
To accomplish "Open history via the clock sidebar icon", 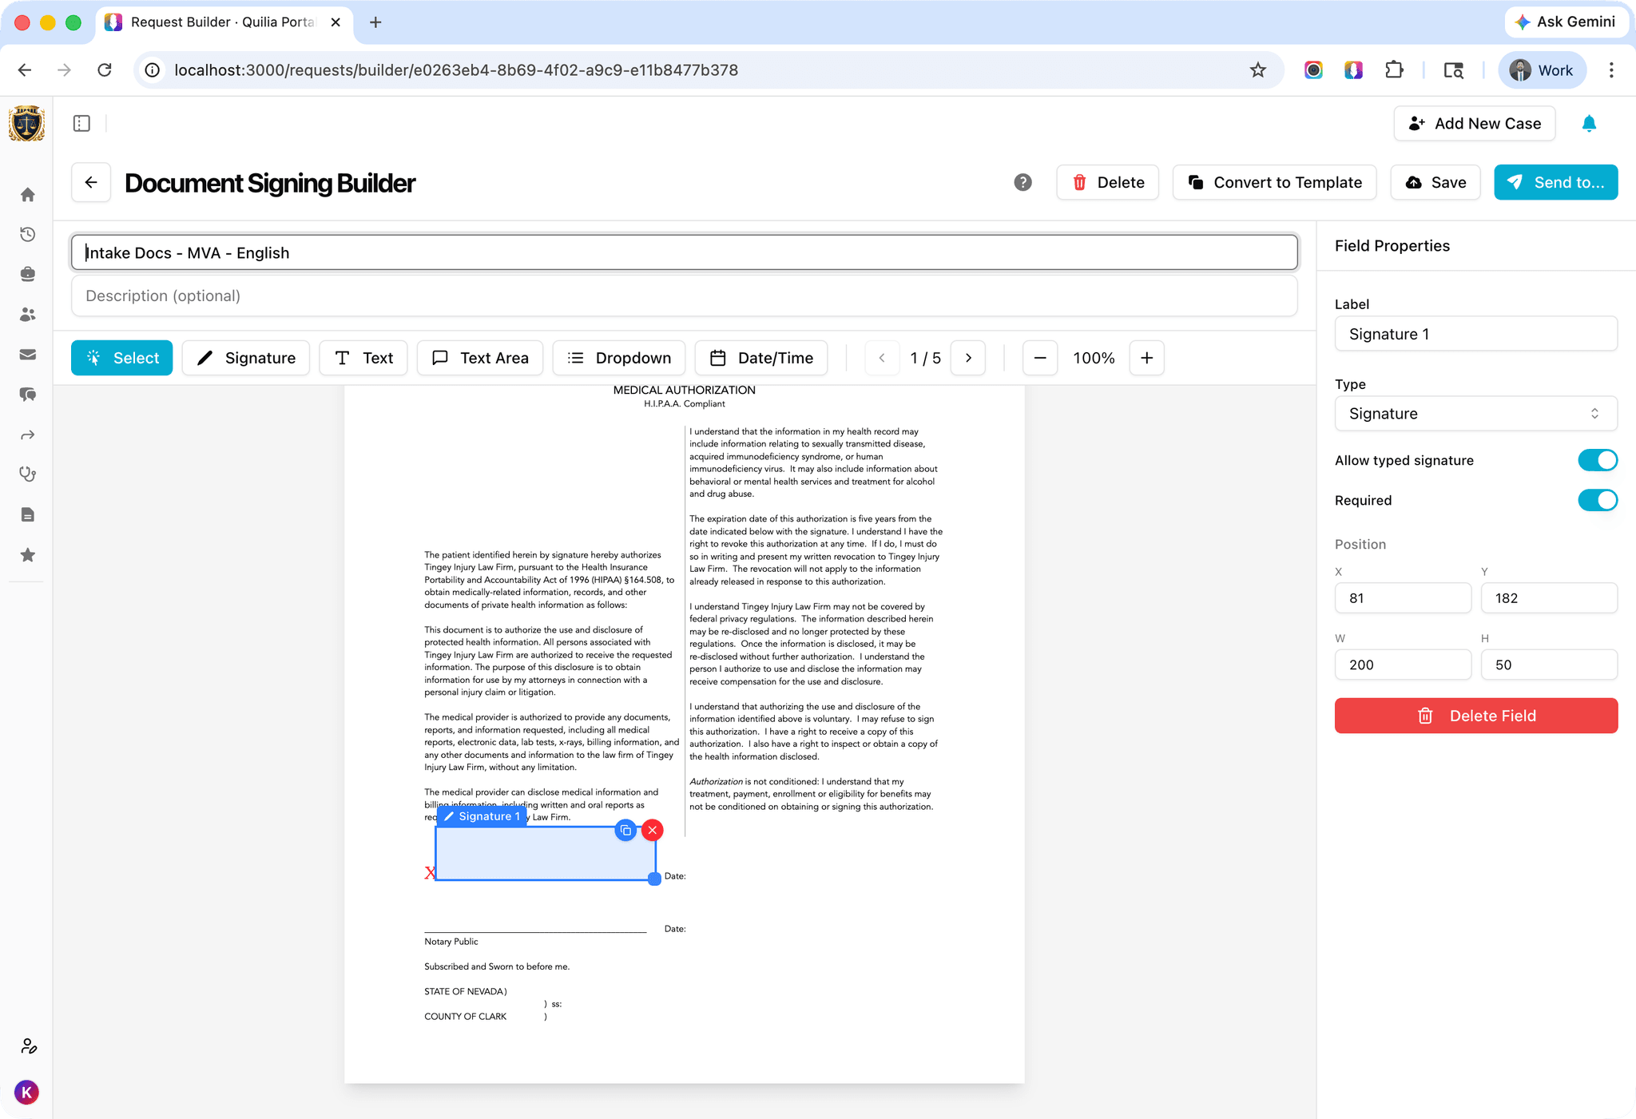I will point(27,234).
